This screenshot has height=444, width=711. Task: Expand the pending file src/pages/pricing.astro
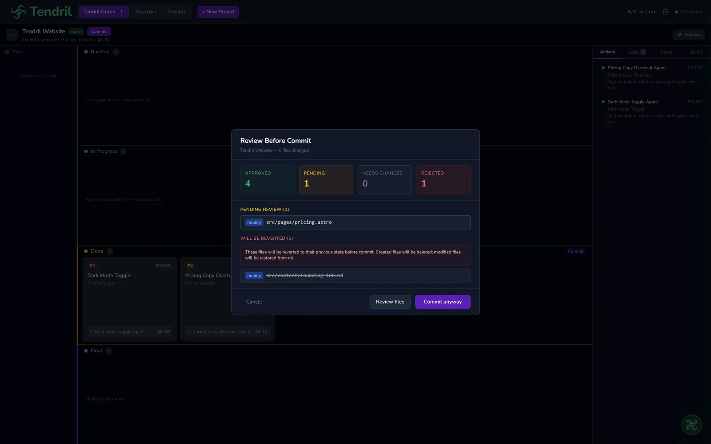355,222
